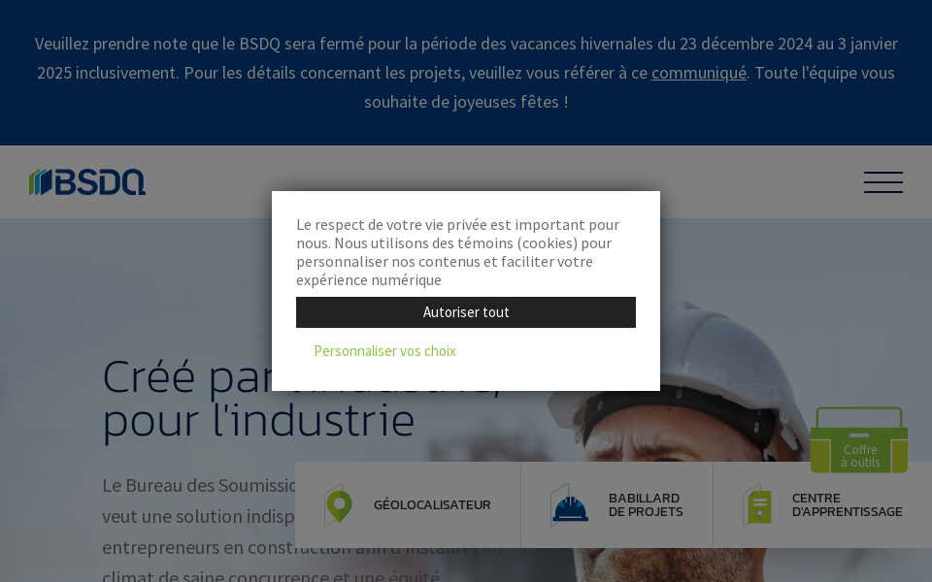Click the "pour l'industrie" heading line
Screen dimensions: 932x582
point(258,421)
